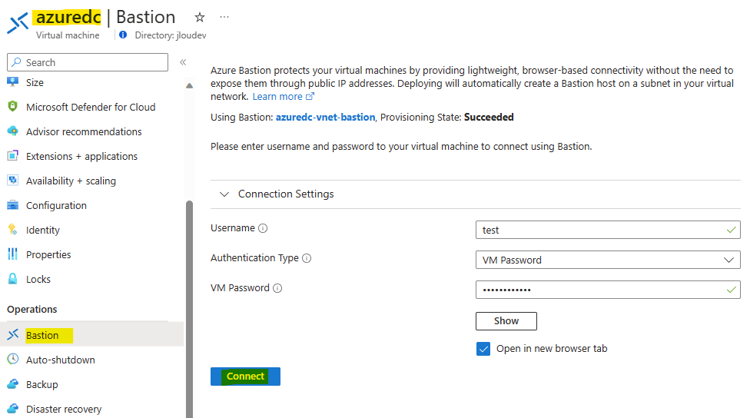
Task: Click the Bastion icon in sidebar
Action: coord(13,334)
